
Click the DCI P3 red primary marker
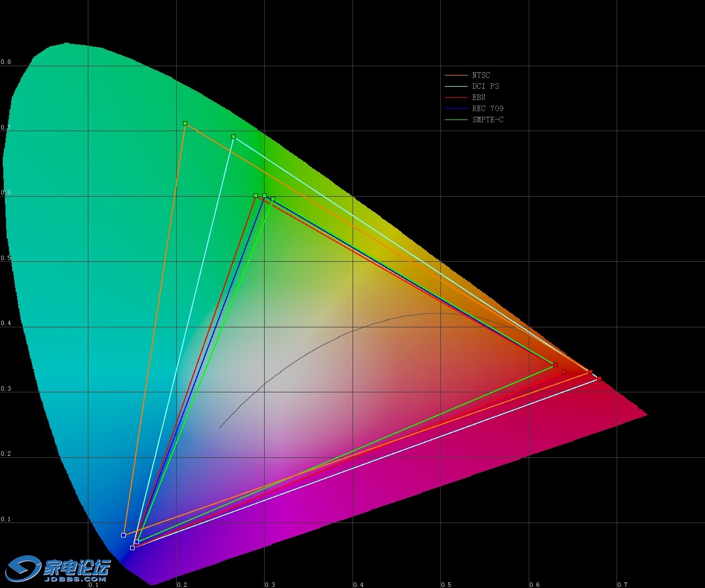coord(599,378)
